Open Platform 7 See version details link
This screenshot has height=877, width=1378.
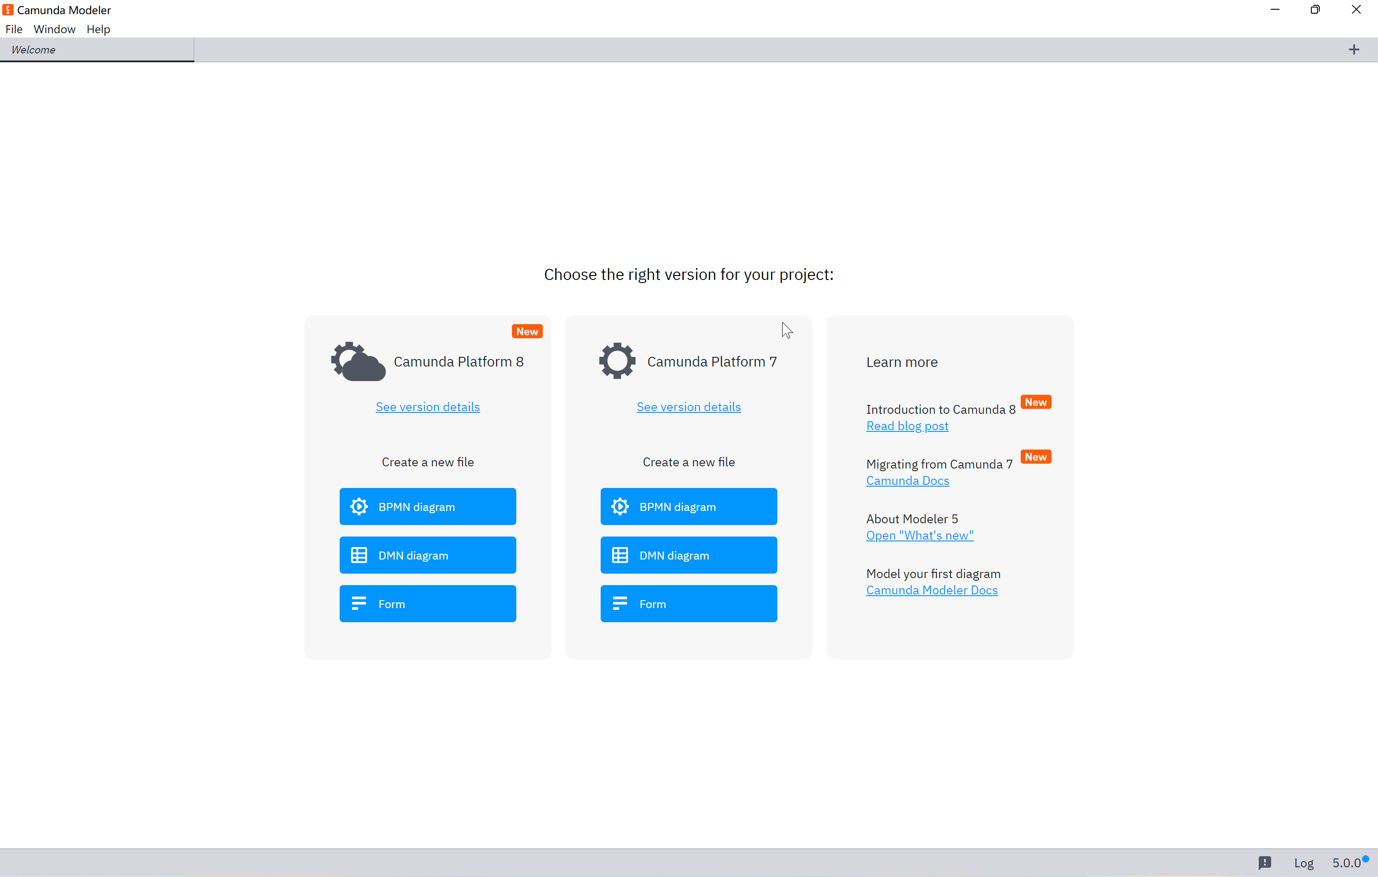689,407
